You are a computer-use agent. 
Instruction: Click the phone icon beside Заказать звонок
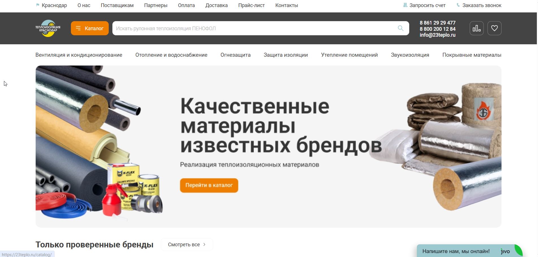click(x=458, y=5)
